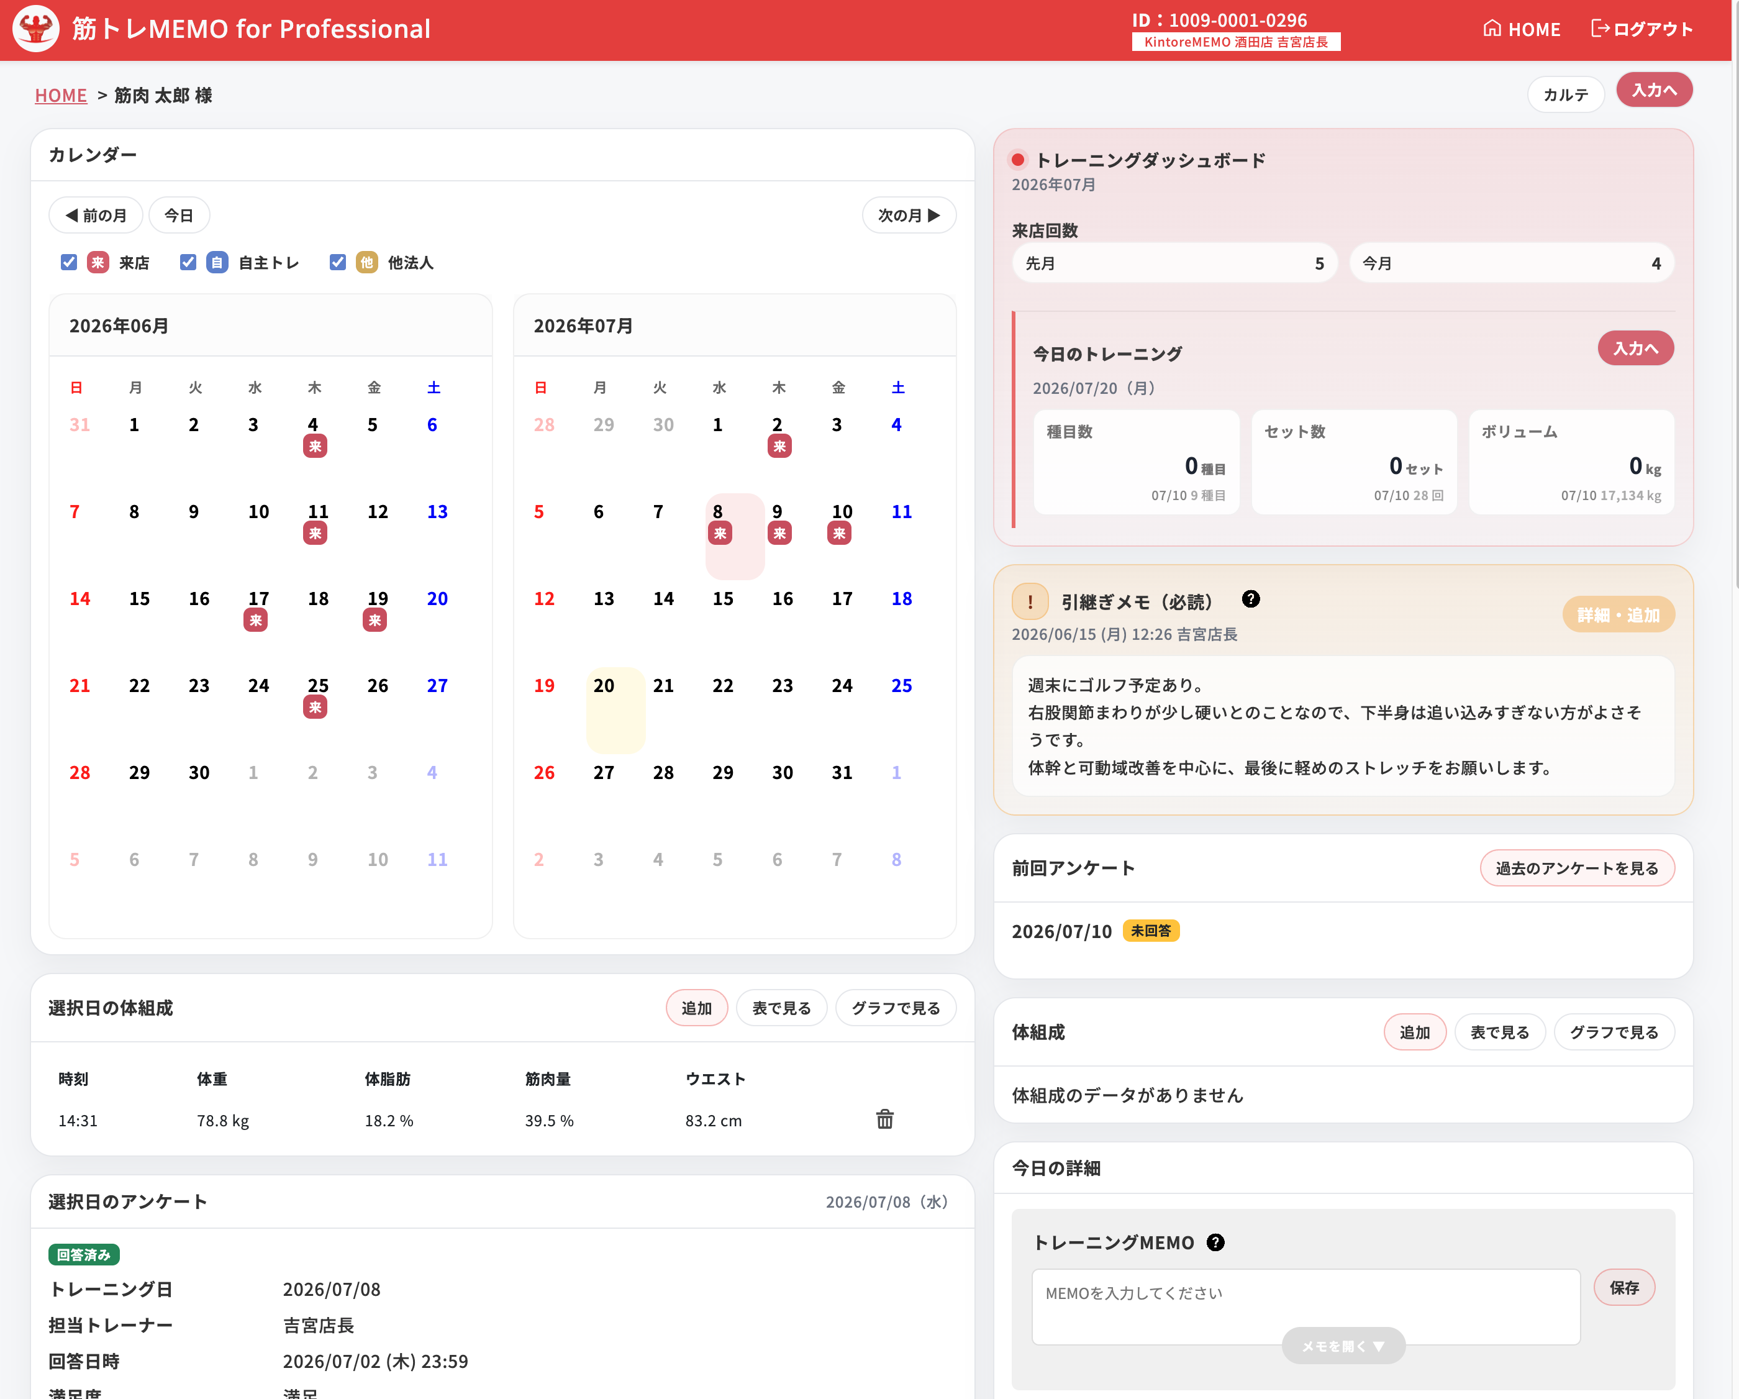Viewport: 1739px width, 1399px height.
Task: Click the 来 visit badge on July 2
Action: click(x=779, y=446)
